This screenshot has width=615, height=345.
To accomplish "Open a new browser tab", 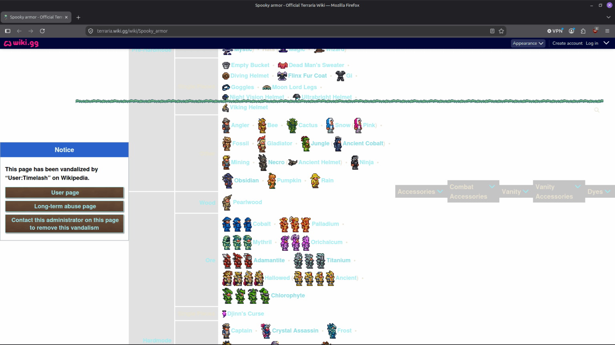I will click(78, 17).
